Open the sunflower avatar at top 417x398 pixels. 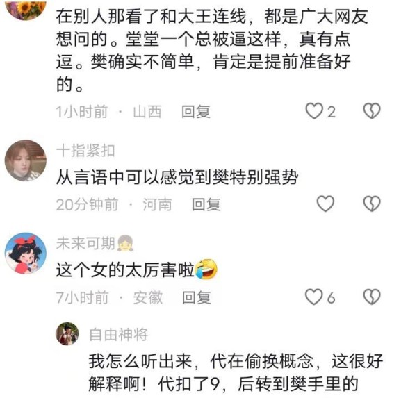pos(26,9)
